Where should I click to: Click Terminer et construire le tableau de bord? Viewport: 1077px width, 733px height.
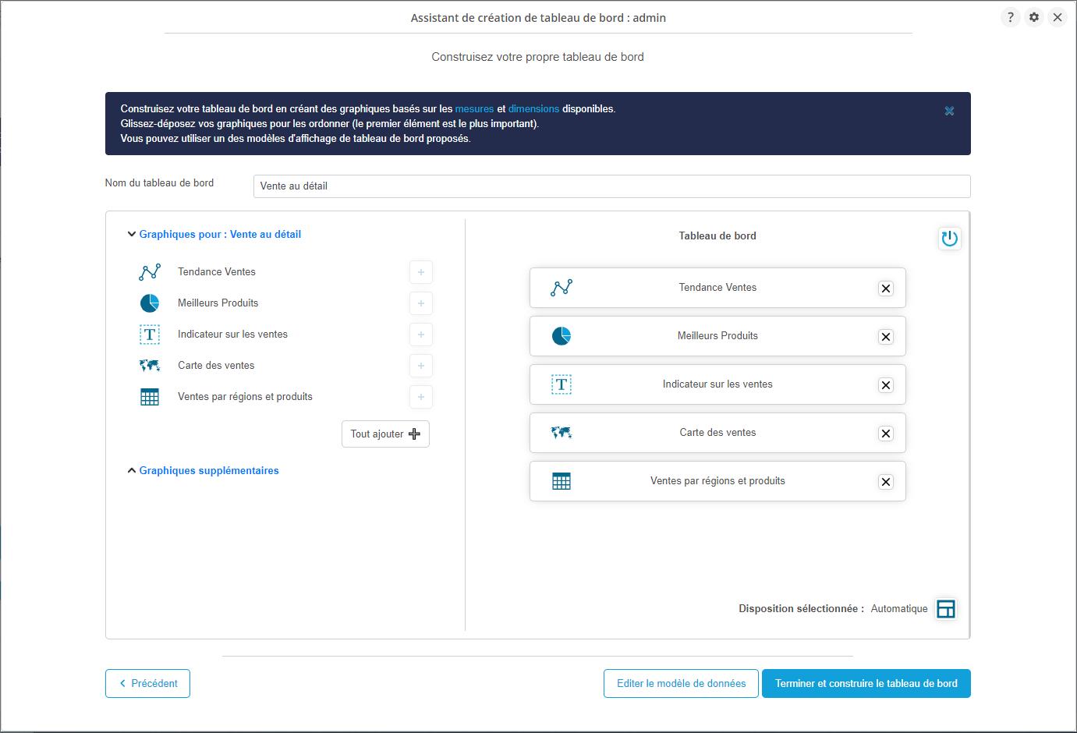(x=866, y=684)
